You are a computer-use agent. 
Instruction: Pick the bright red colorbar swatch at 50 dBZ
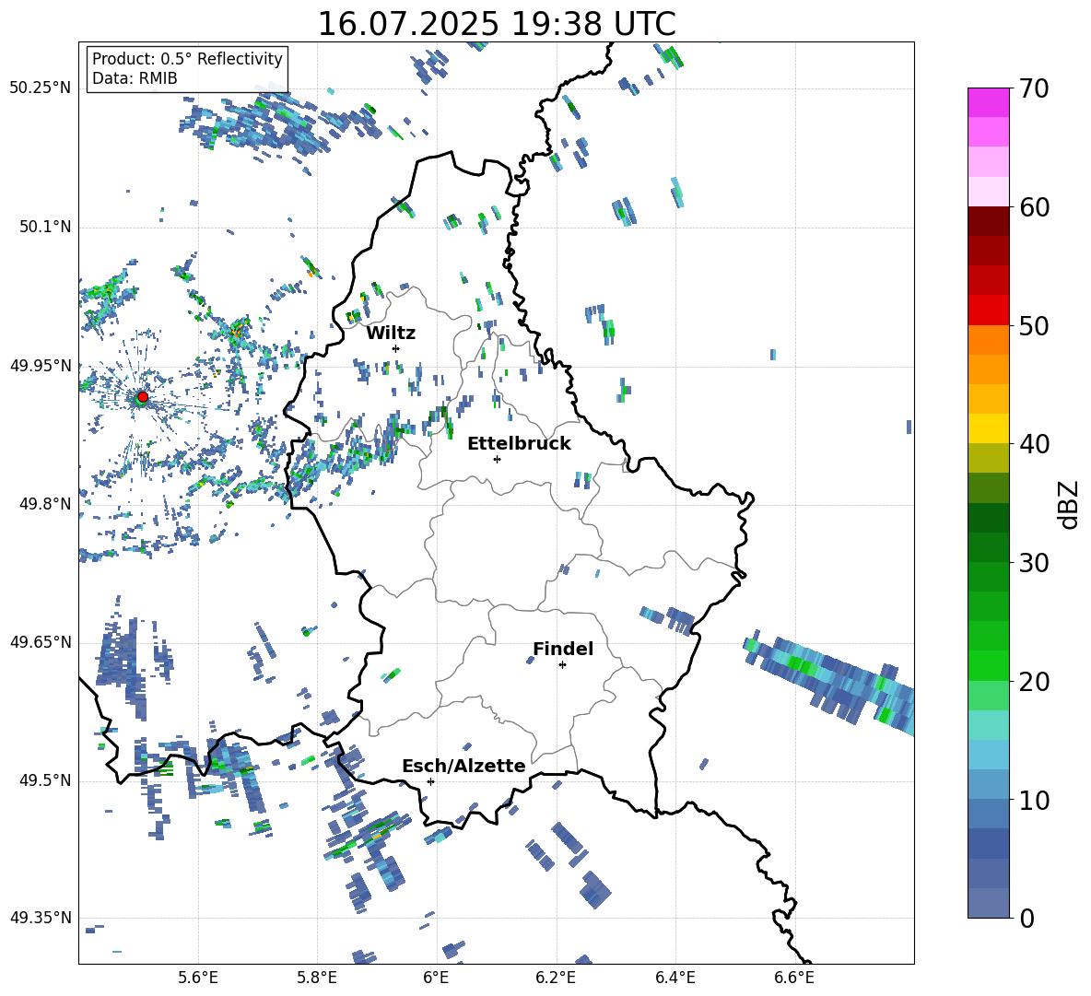[988, 311]
